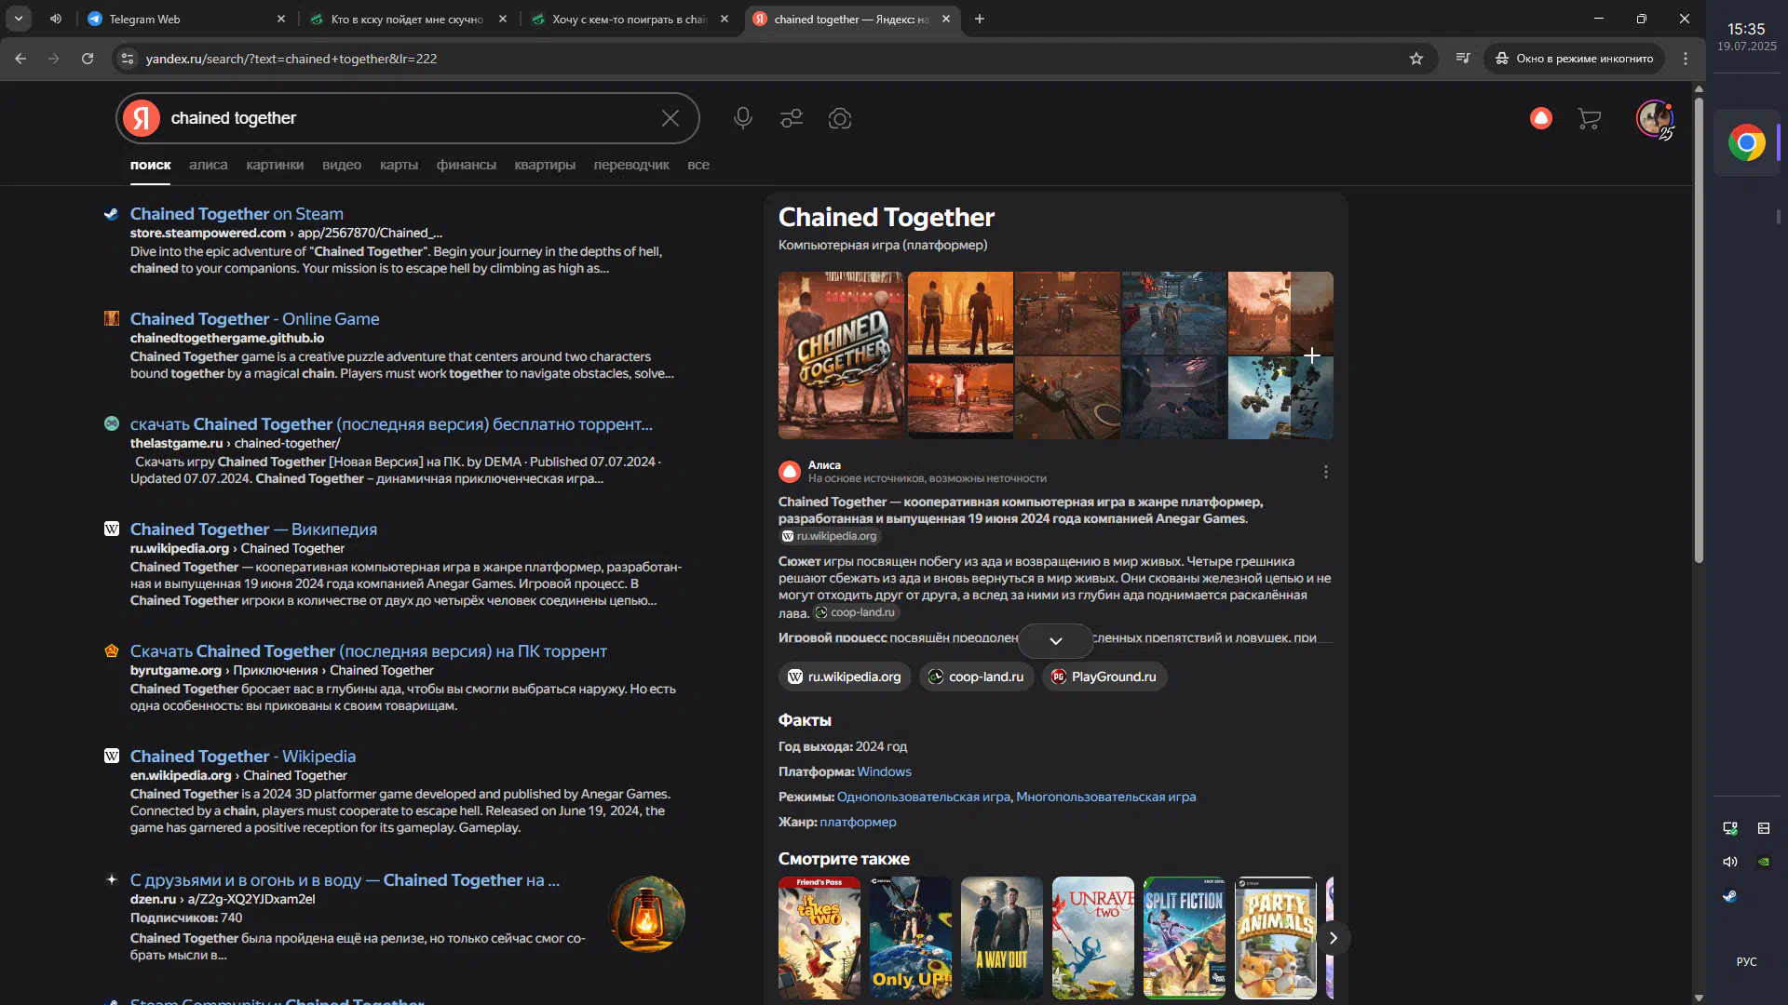Open site information icon in address bar
This screenshot has height=1005, width=1788.
point(128,59)
